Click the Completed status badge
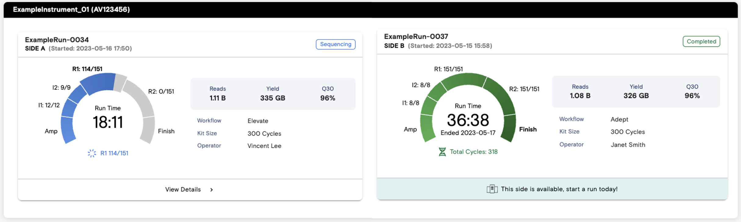The width and height of the screenshot is (741, 222). 701,42
